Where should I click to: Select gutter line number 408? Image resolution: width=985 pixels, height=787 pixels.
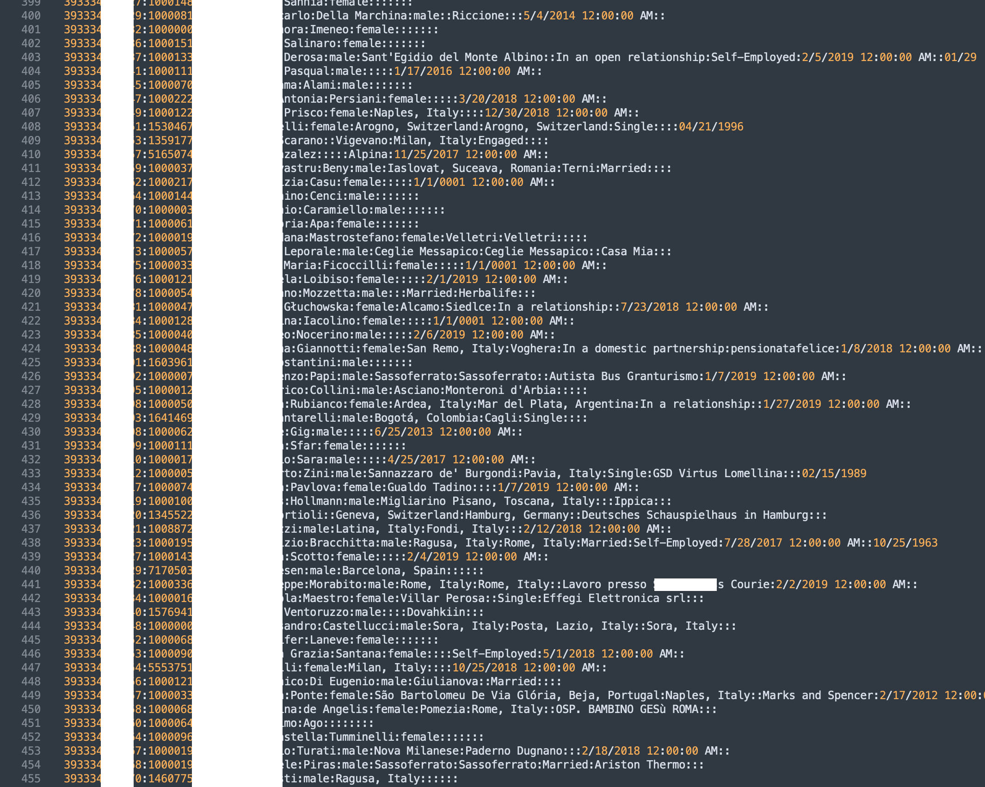[31, 127]
